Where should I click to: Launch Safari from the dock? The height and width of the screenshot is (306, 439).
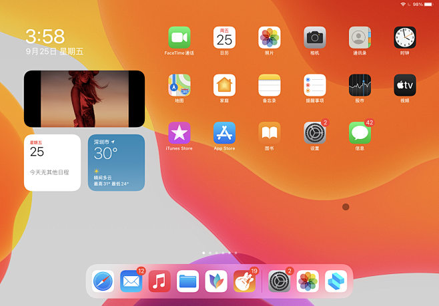(103, 281)
